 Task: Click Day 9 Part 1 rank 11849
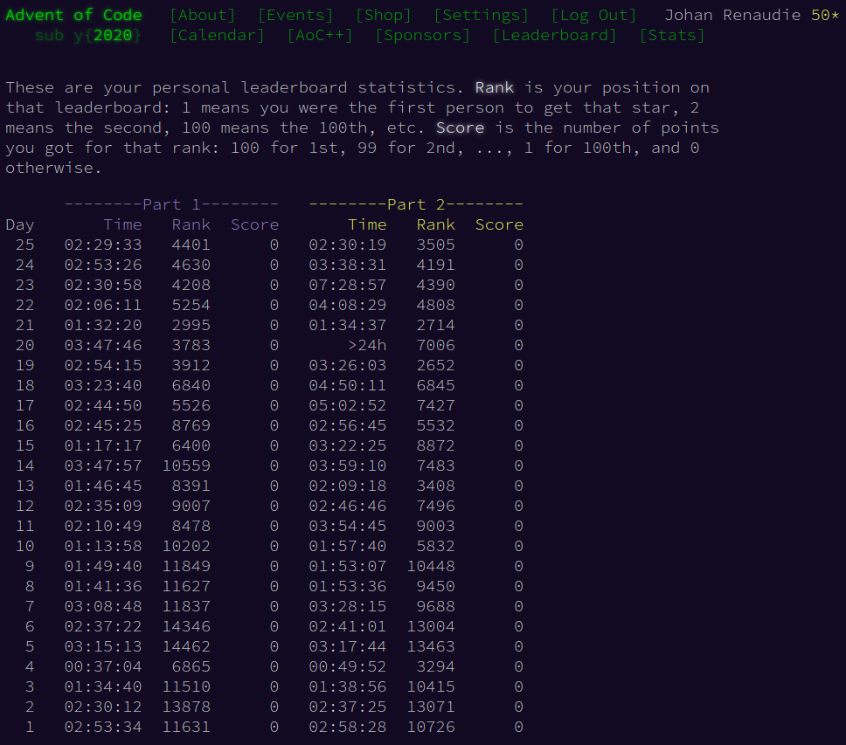[186, 566]
